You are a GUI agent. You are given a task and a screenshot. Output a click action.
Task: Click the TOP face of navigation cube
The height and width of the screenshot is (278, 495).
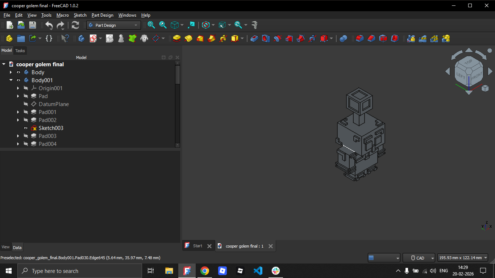[469, 62]
